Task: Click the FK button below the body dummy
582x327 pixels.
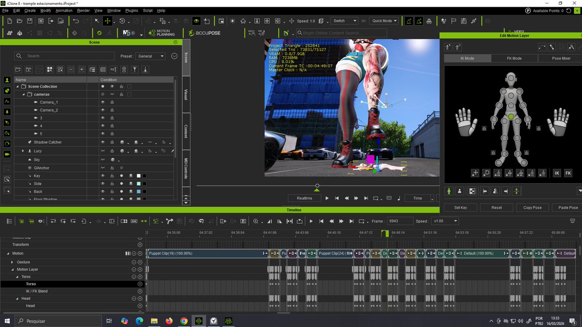Action: (x=568, y=172)
